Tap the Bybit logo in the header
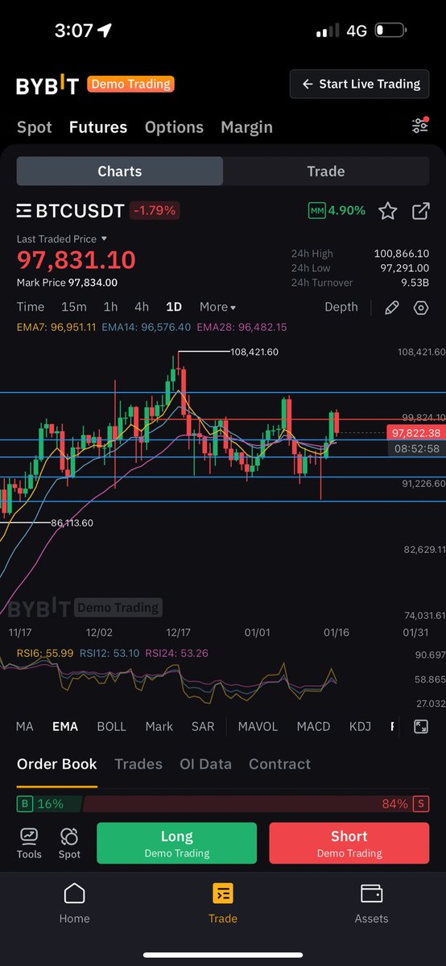Viewport: 446px width, 966px height. point(47,85)
